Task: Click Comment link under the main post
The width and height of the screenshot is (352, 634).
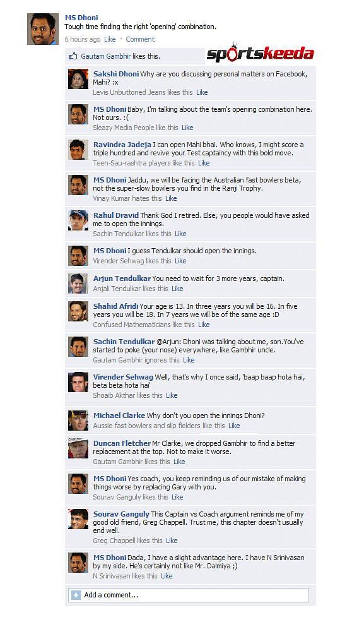Action: [140, 39]
